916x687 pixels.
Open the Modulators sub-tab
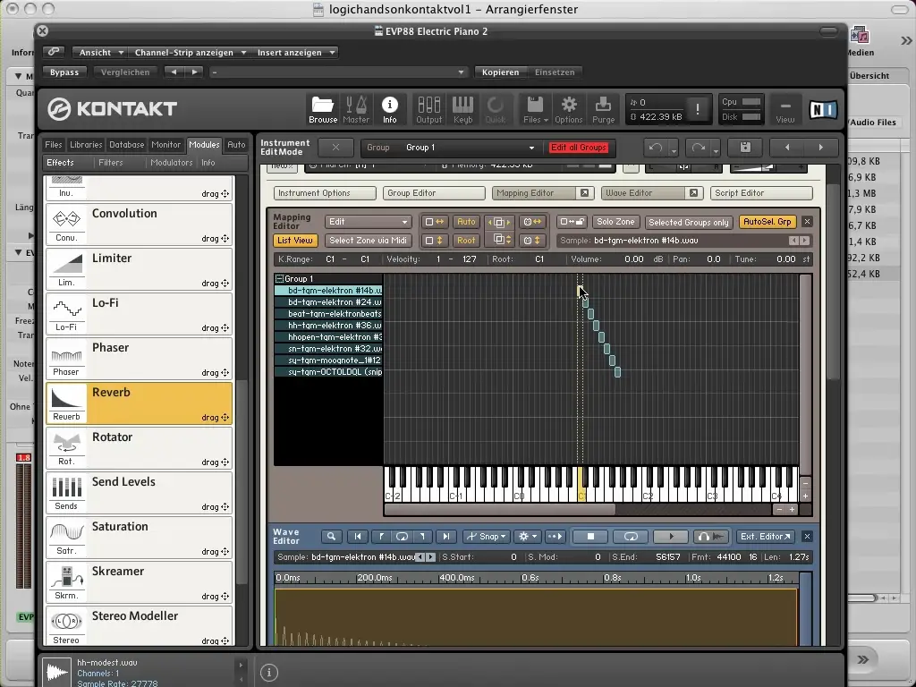click(x=171, y=163)
